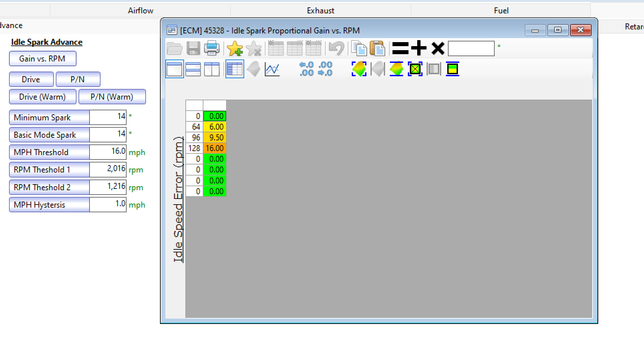Click the plus (add value) icon
This screenshot has width=644, height=345.
(x=419, y=48)
